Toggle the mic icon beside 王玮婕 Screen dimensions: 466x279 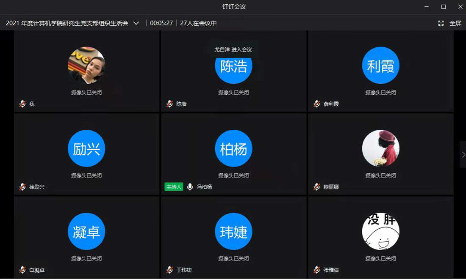(x=169, y=270)
